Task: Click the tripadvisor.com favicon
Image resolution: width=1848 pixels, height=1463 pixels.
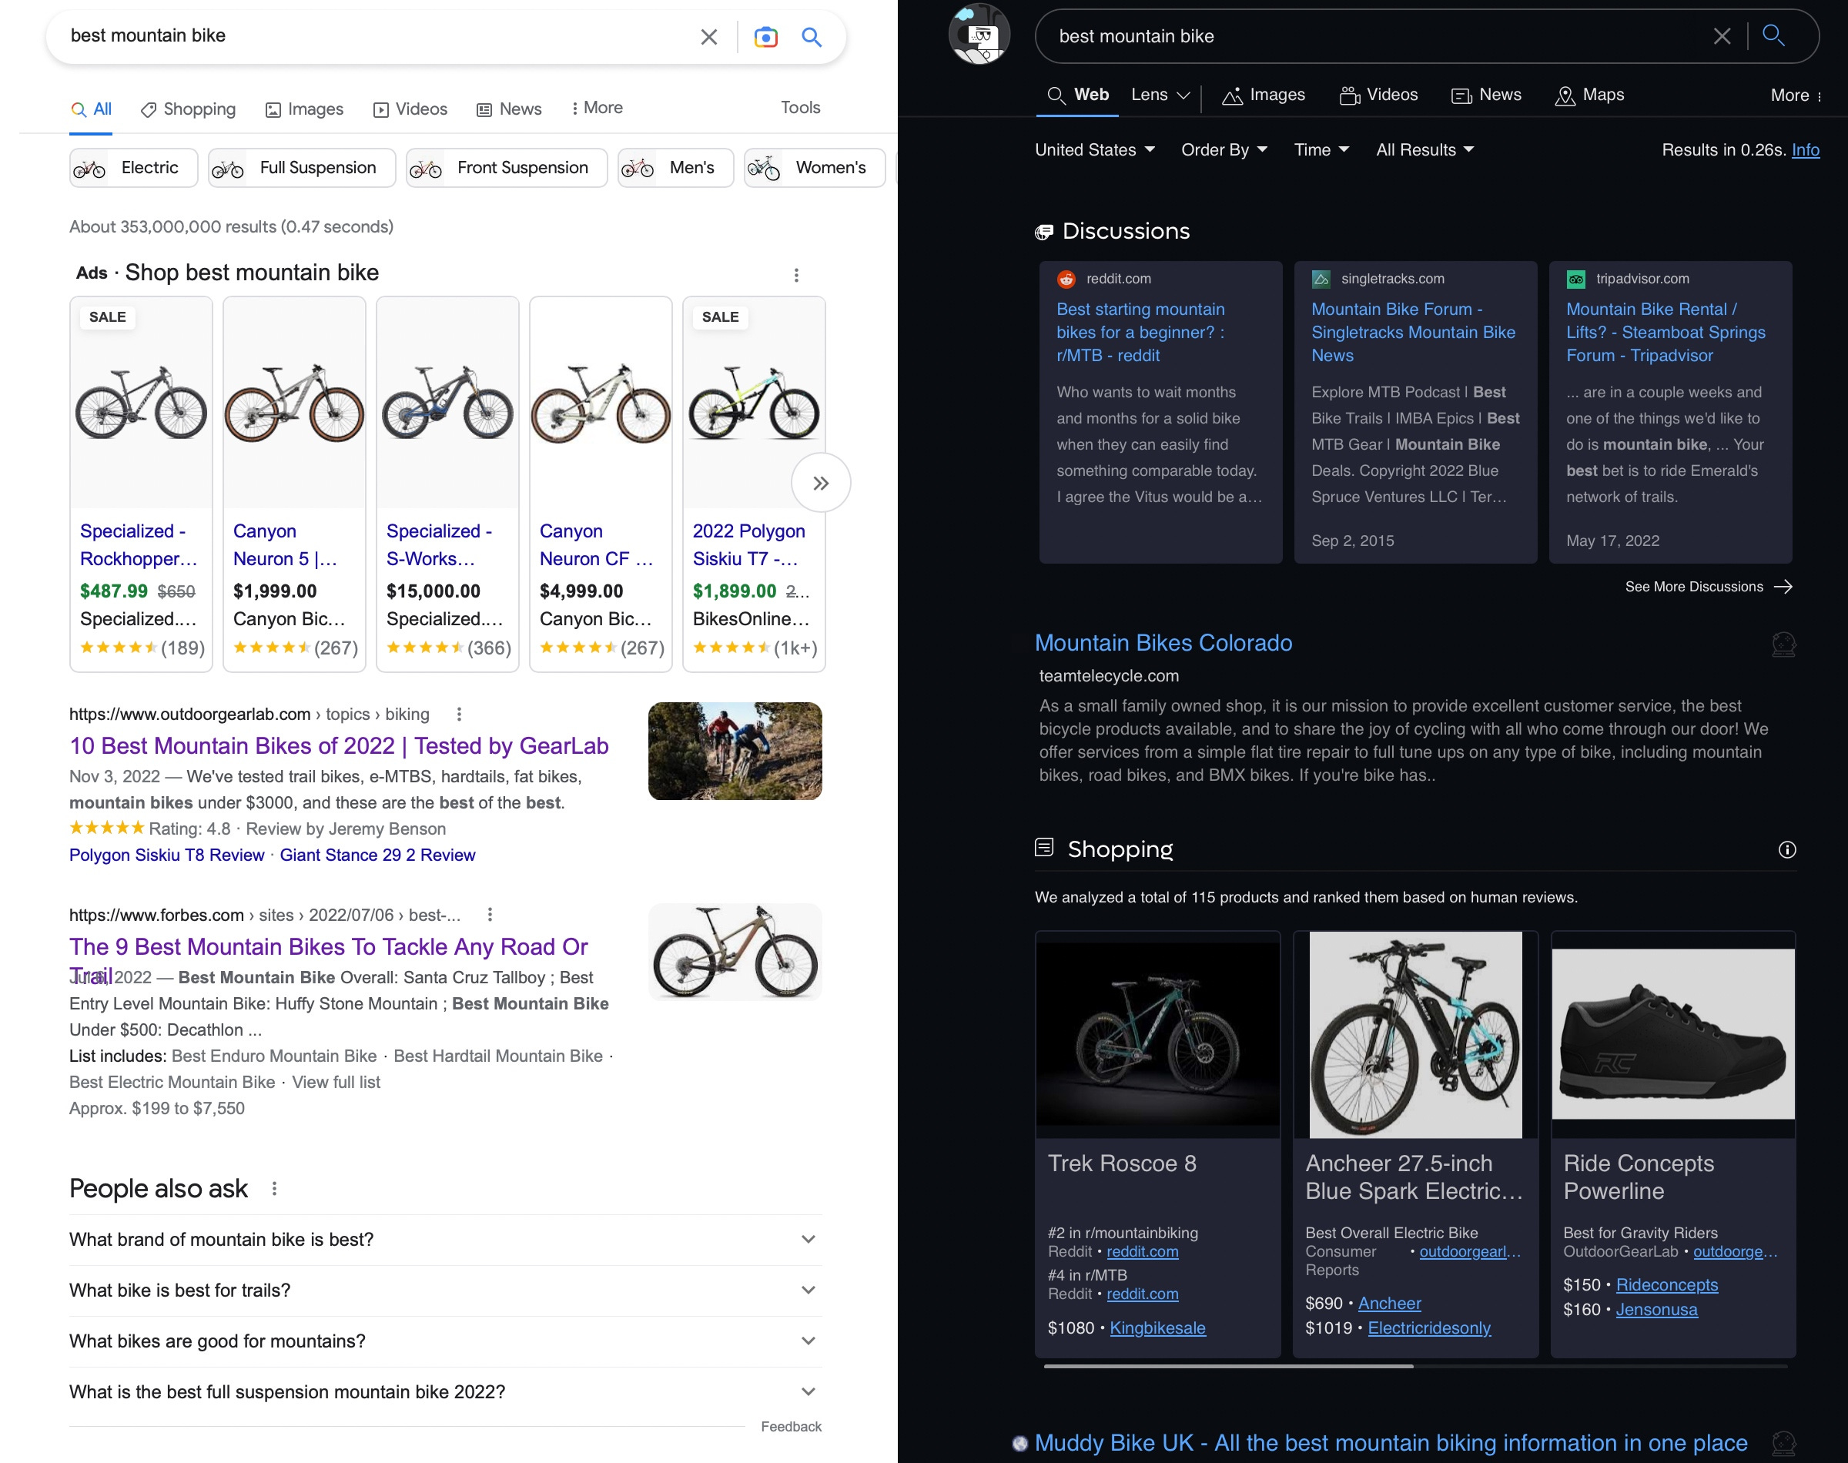Action: (x=1575, y=280)
